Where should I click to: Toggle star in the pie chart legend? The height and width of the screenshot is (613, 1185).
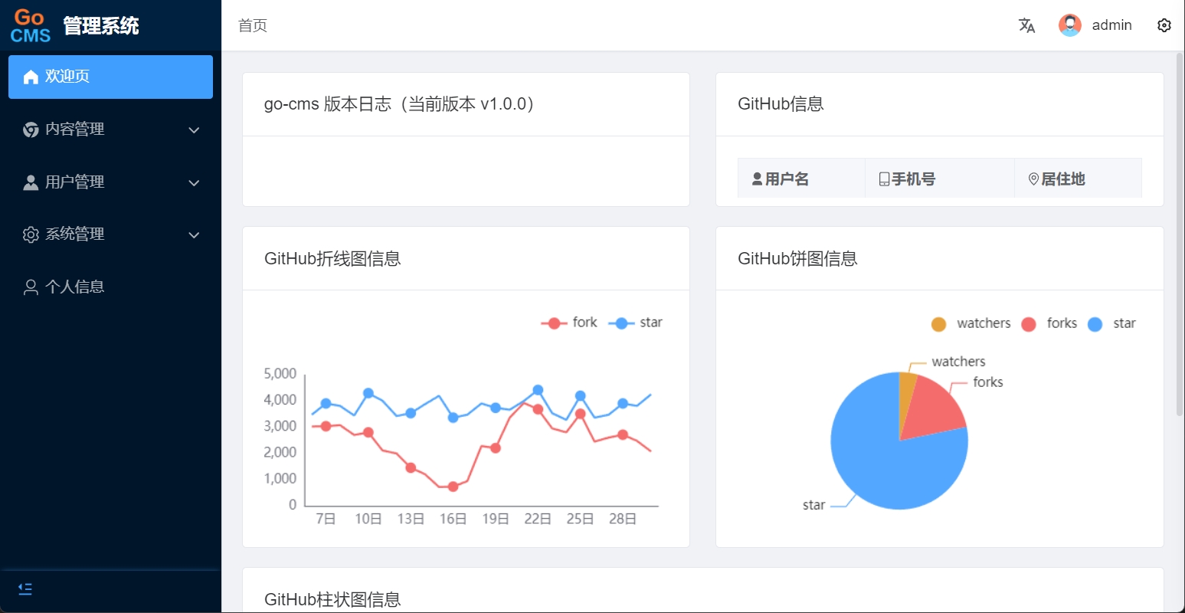[x=1111, y=323]
